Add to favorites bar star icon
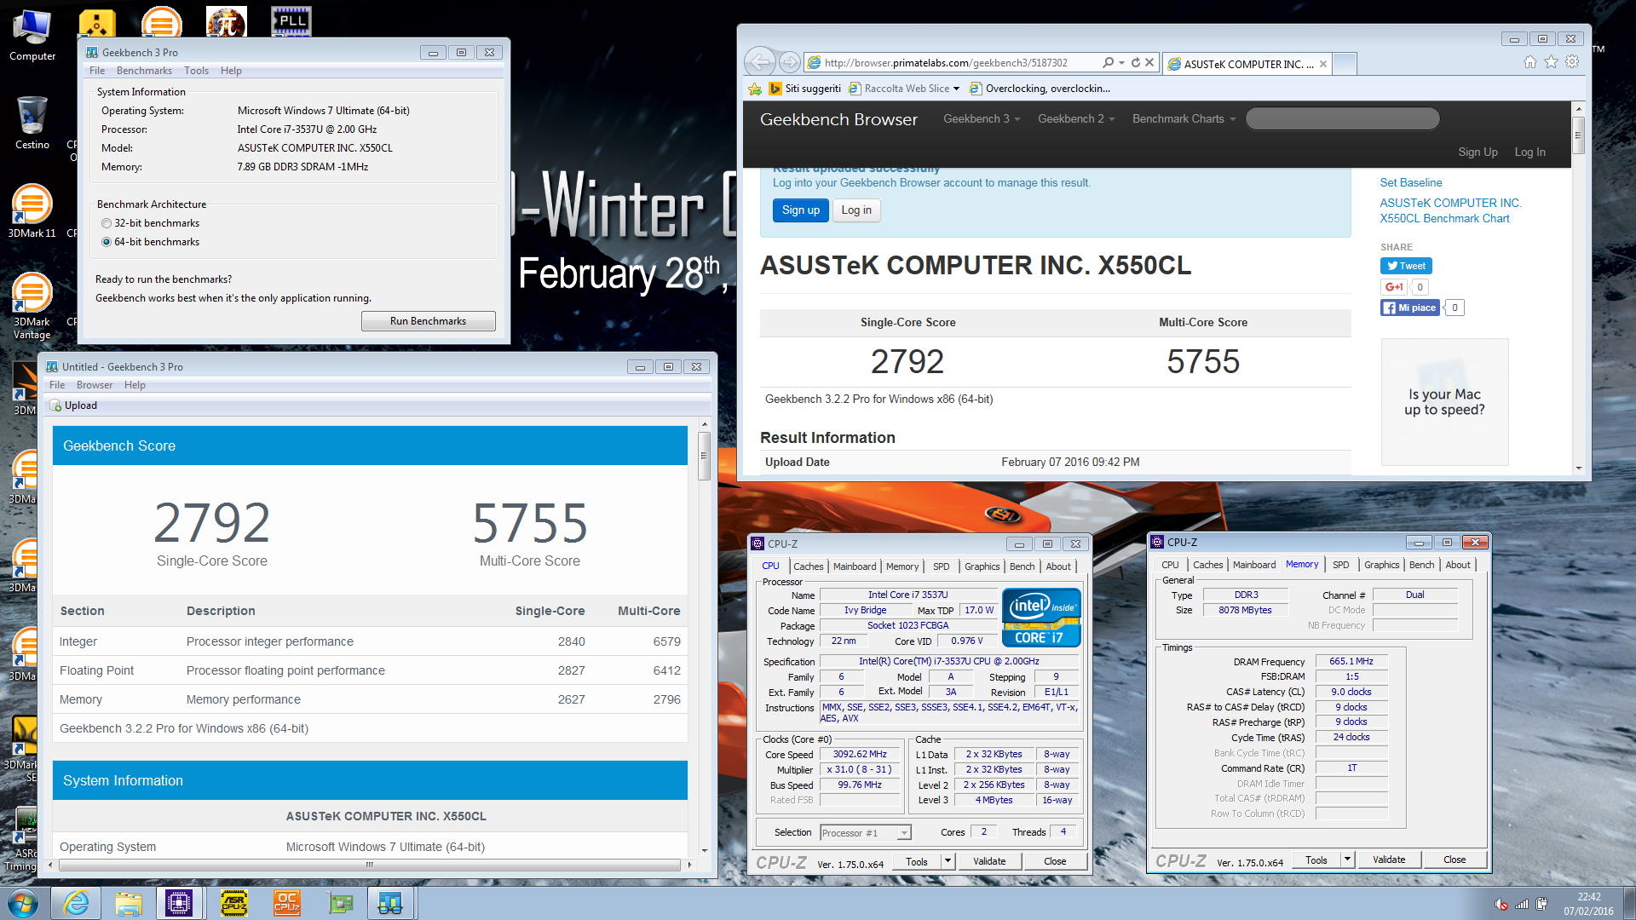 [x=755, y=89]
